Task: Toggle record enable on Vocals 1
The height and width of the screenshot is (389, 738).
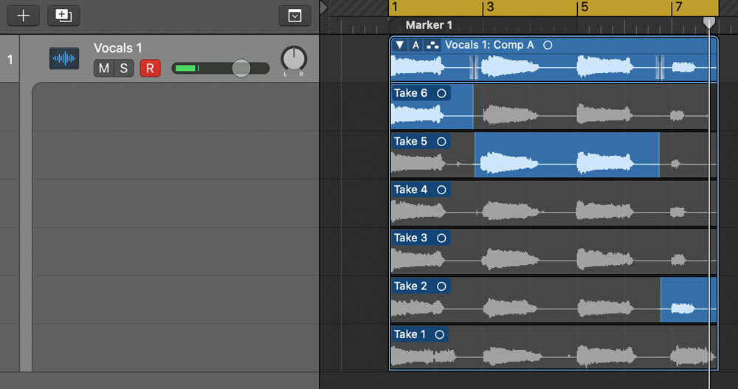Action: tap(150, 69)
